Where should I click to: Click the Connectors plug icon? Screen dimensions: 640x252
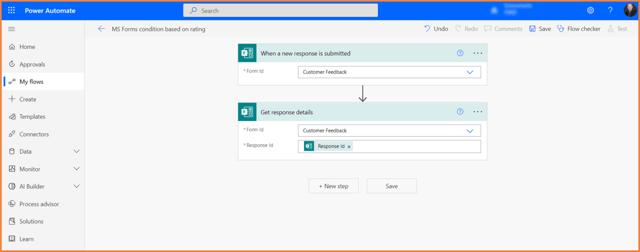pos(12,134)
